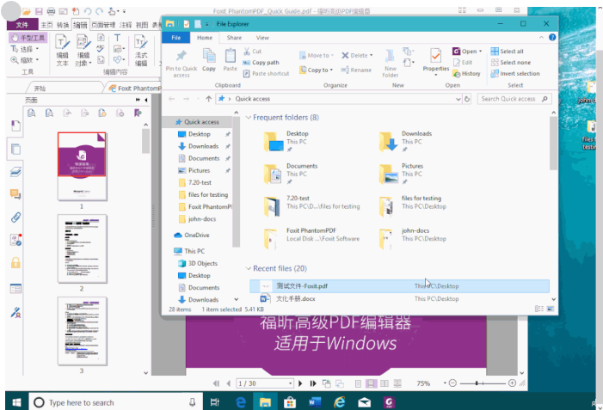This screenshot has height=410, width=603.
Task: Click Rename in the Organize group
Action: [356, 70]
